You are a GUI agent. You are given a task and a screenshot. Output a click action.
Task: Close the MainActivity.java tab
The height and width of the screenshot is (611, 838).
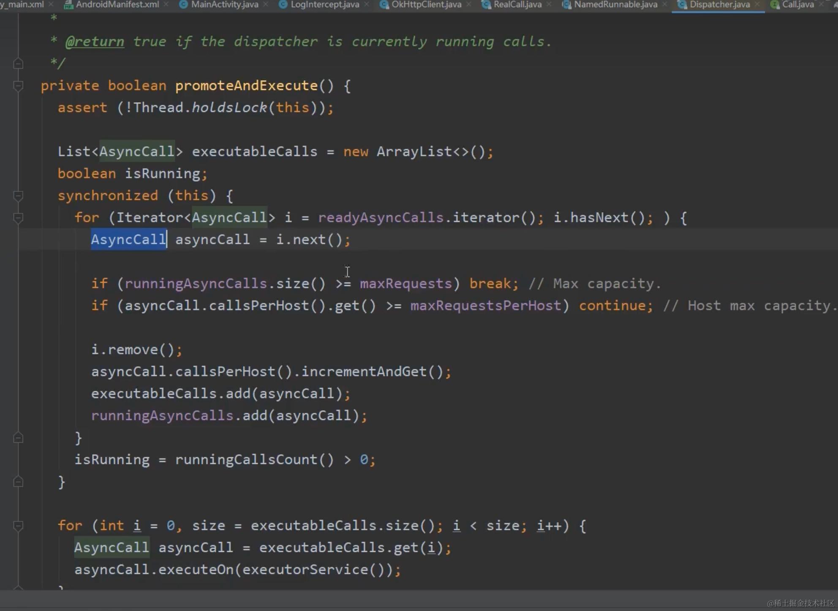point(266,5)
